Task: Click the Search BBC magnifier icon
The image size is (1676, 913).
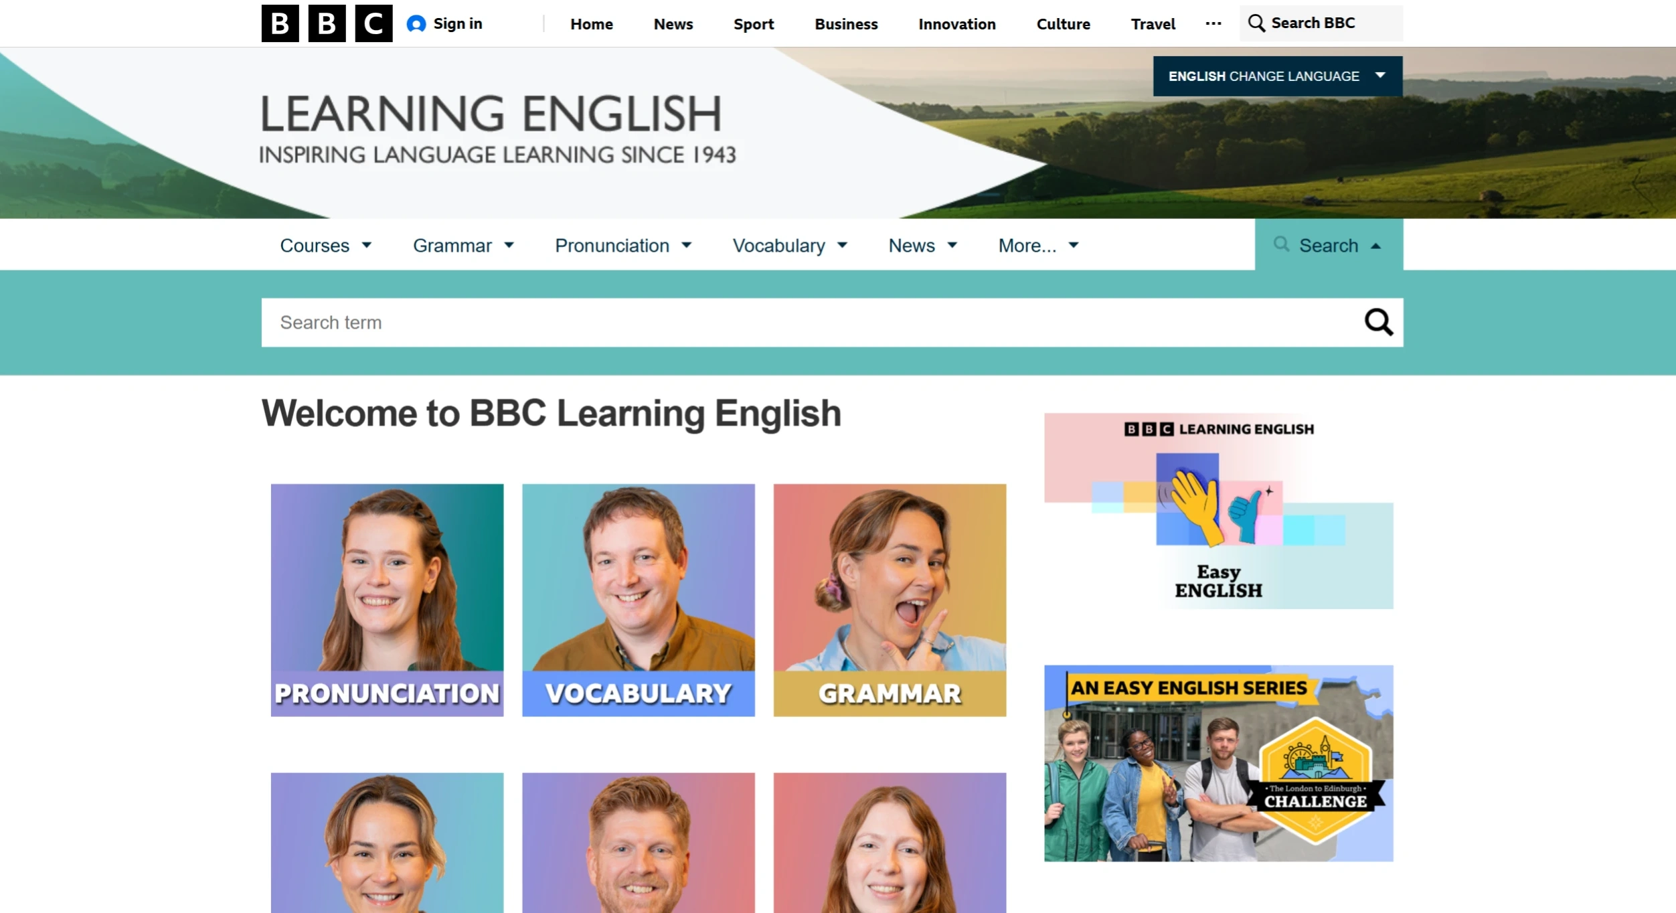Action: pos(1256,23)
